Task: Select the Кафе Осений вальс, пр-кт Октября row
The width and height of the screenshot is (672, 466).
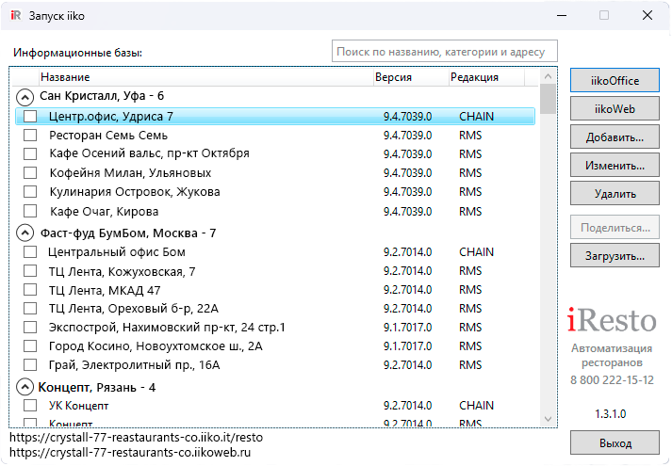Action: [x=275, y=153]
